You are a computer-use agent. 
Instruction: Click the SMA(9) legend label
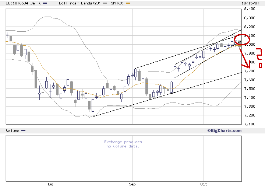click(117, 3)
